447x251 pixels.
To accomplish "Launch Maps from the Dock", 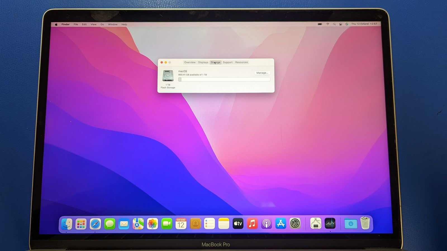I will [x=138, y=224].
